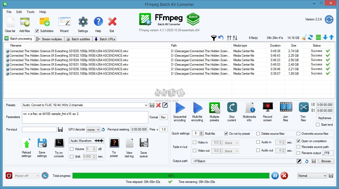This screenshot has height=189, width=339.
Task: Click the Keyframes button
Action: pyautogui.click(x=324, y=118)
